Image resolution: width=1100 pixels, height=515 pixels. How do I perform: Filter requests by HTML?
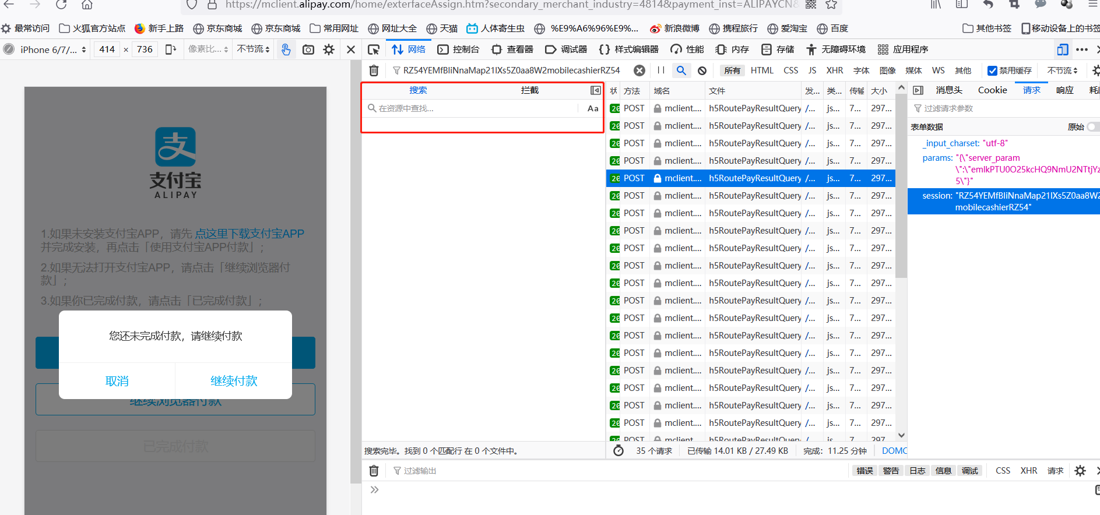coord(762,70)
